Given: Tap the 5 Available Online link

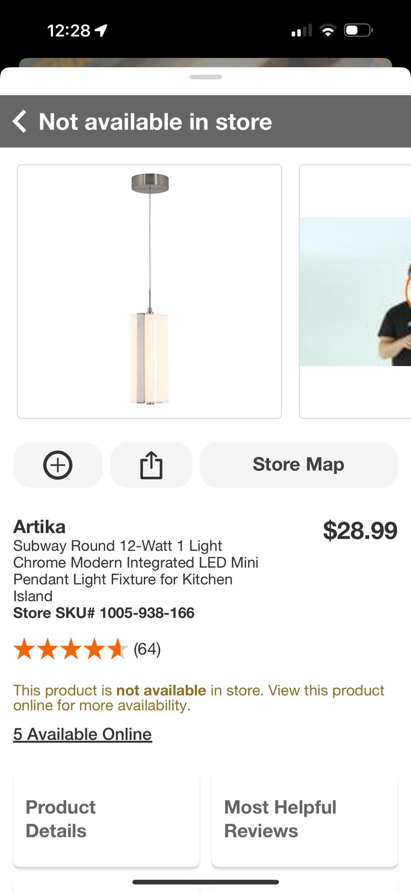Looking at the screenshot, I should [x=82, y=734].
